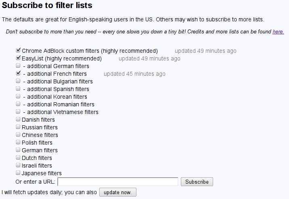289x199 pixels.
Task: Enable additional German filters
Action: pos(18,66)
